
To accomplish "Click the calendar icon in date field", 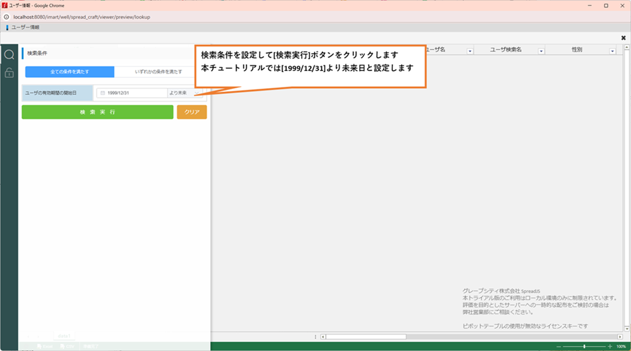I will pos(102,93).
